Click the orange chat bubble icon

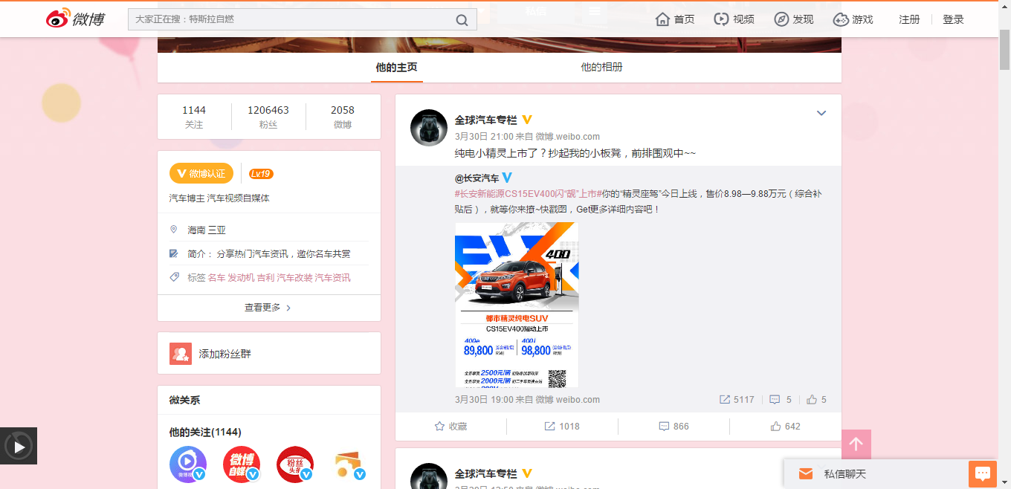click(983, 473)
